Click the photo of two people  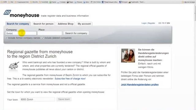(x=128, y=56)
